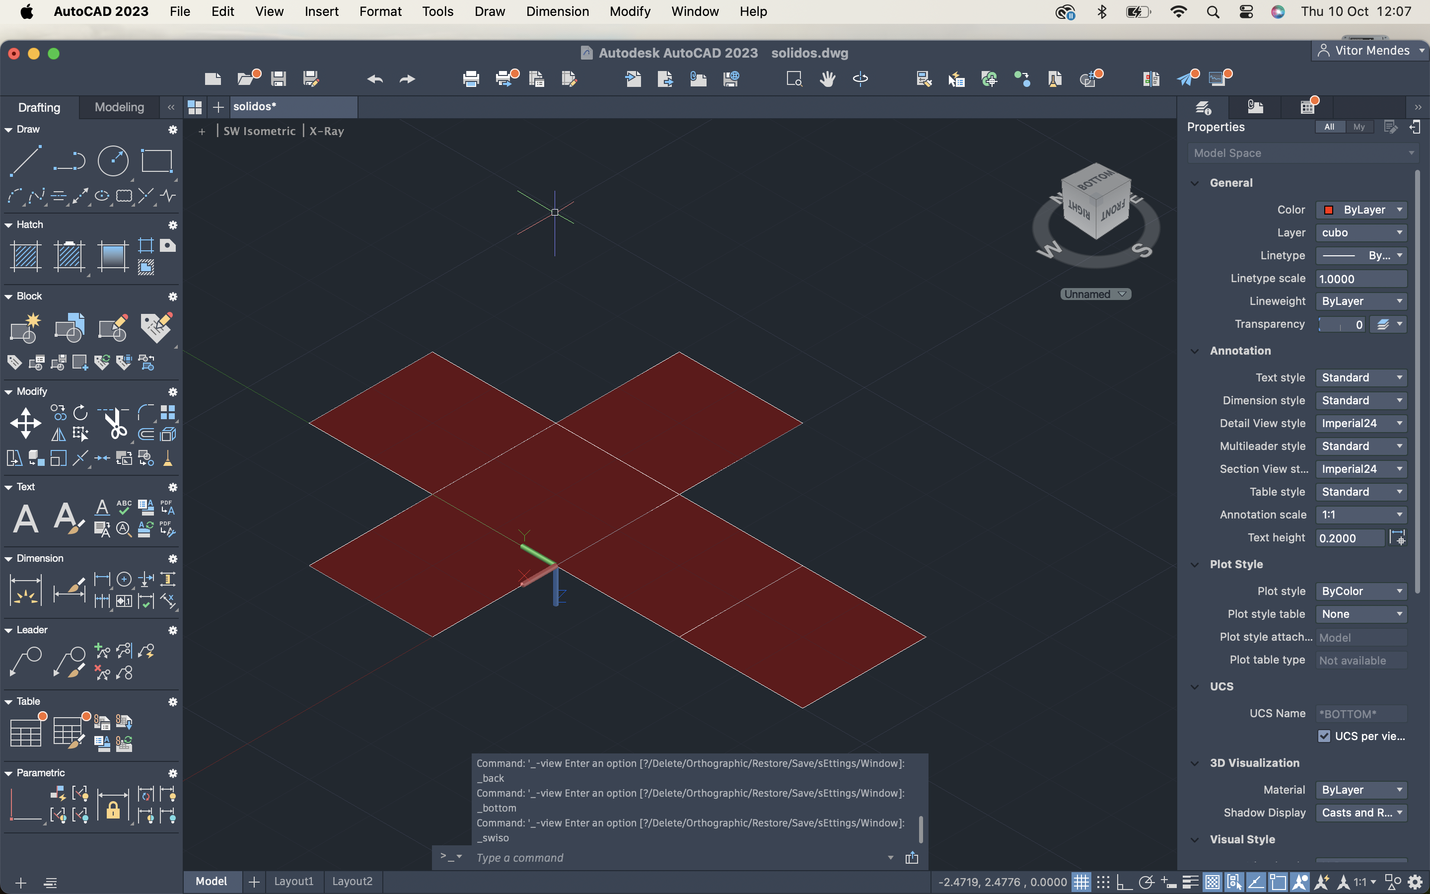Open the Text style dropdown

[1361, 377]
